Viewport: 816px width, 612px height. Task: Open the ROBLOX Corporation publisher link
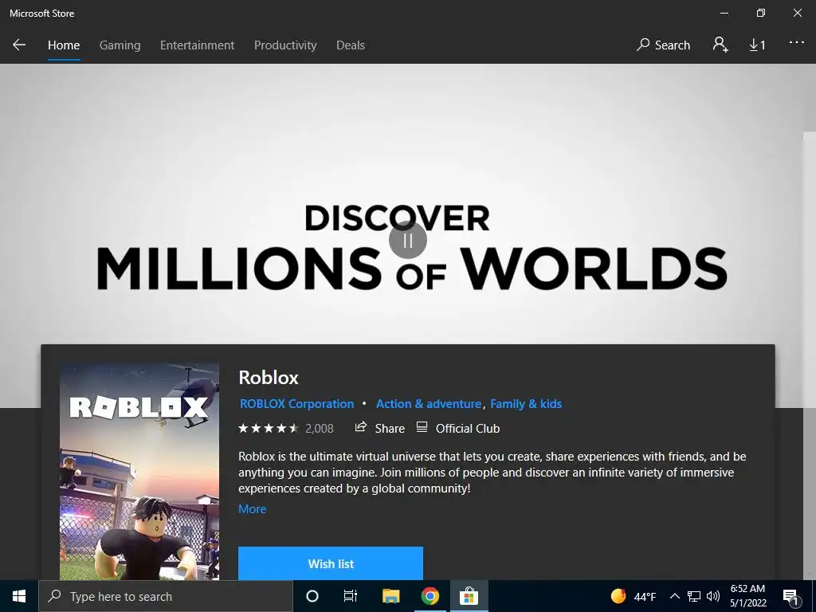(296, 404)
